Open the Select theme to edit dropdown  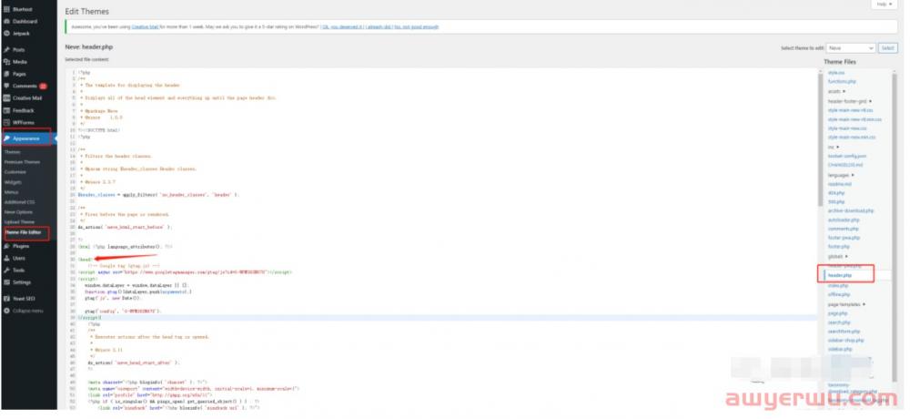click(x=850, y=47)
